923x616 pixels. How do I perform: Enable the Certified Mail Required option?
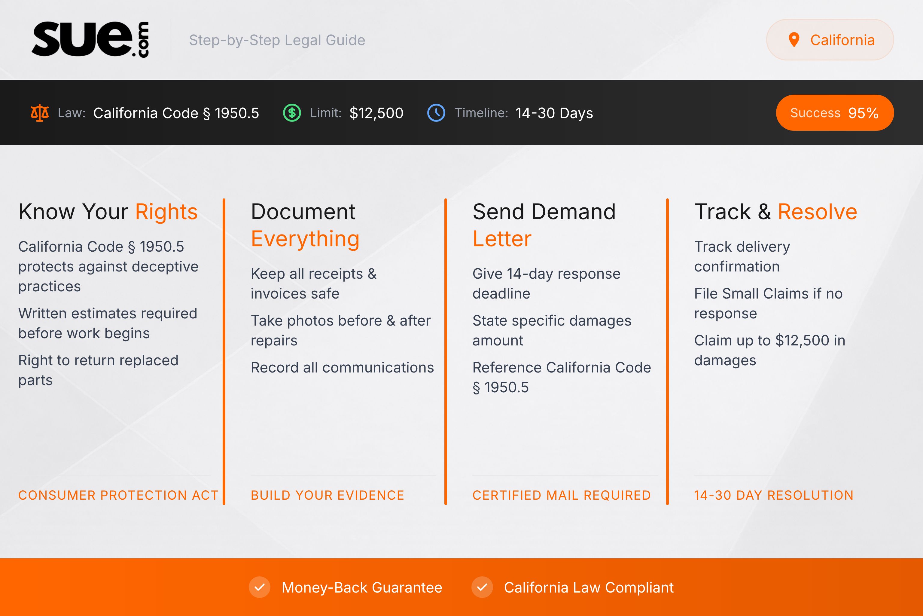pos(562,495)
